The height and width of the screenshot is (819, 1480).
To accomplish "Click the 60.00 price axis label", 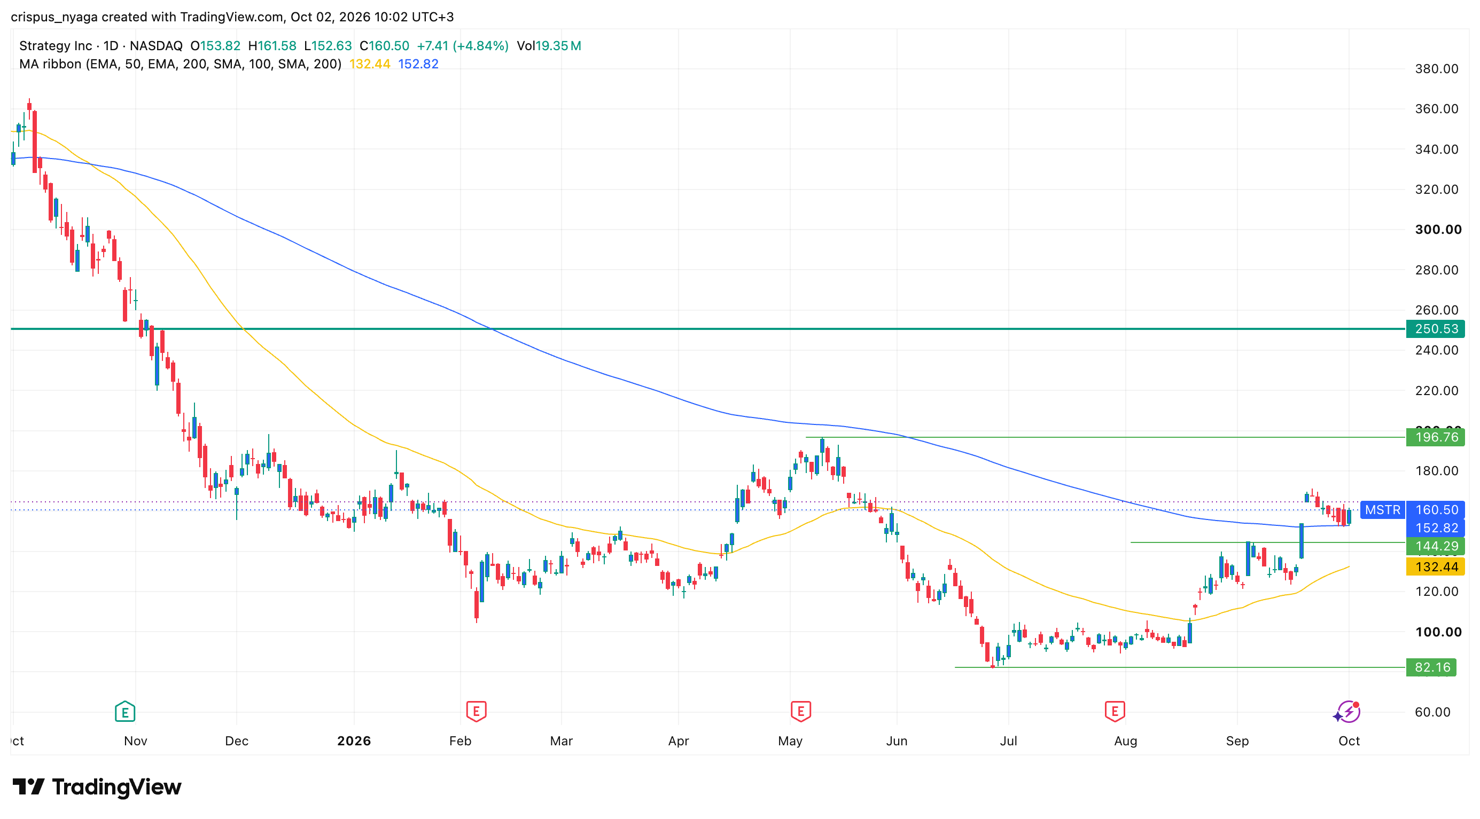I will (x=1432, y=712).
